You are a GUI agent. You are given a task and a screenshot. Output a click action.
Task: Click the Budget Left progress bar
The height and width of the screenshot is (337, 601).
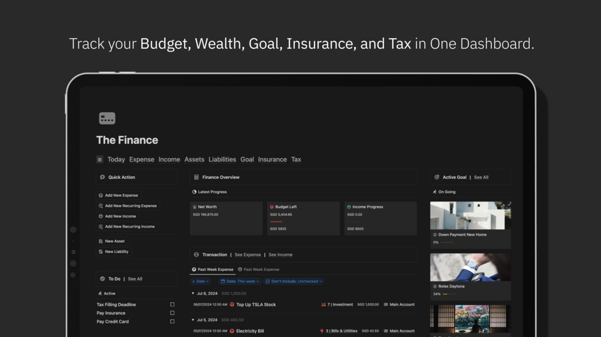[276, 222]
